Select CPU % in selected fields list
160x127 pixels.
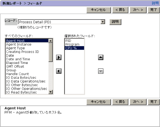point(75,48)
